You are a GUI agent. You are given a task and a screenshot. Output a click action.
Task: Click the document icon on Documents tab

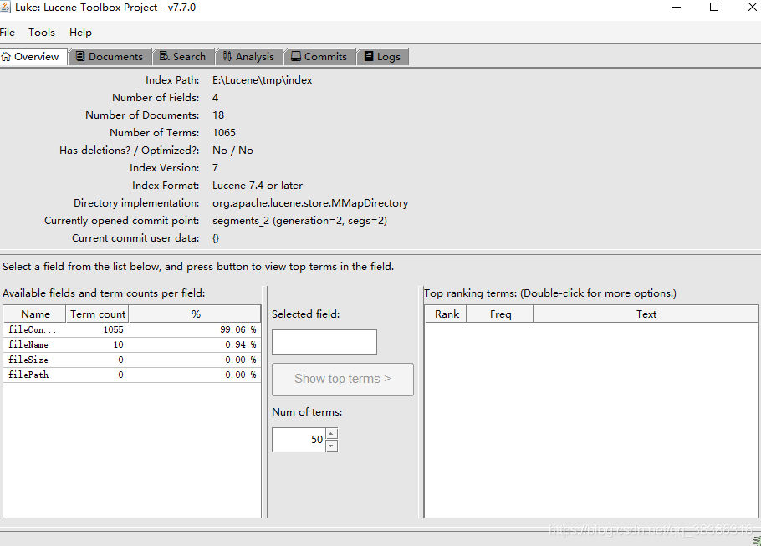tap(80, 56)
